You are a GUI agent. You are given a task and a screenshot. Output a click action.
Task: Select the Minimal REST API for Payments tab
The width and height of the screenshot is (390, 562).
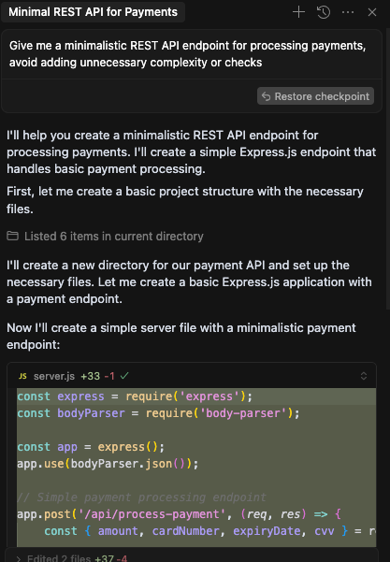click(93, 12)
